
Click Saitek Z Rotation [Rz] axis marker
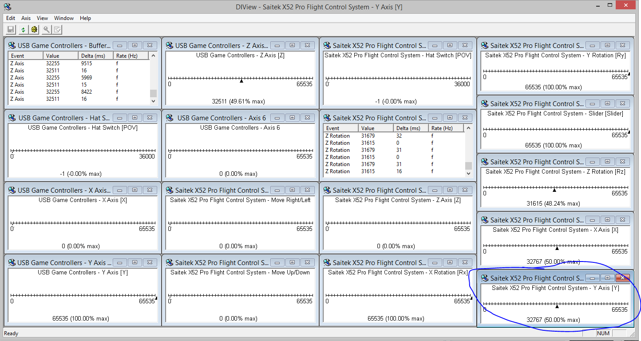554,190
